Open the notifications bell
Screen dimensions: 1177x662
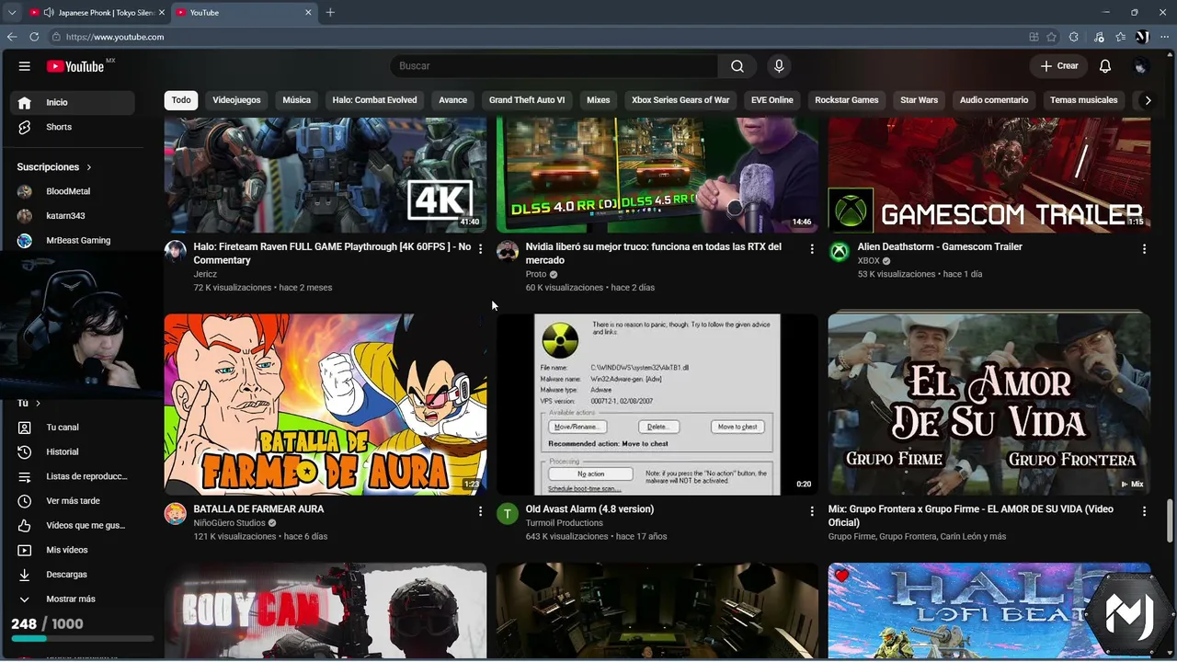tap(1105, 66)
